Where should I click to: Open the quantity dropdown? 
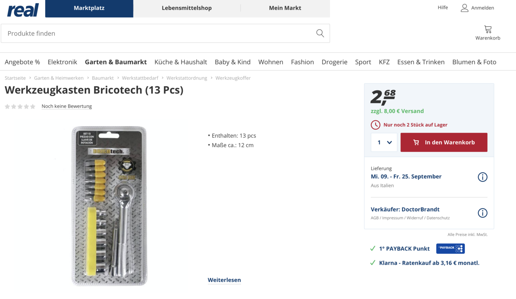[x=384, y=142]
